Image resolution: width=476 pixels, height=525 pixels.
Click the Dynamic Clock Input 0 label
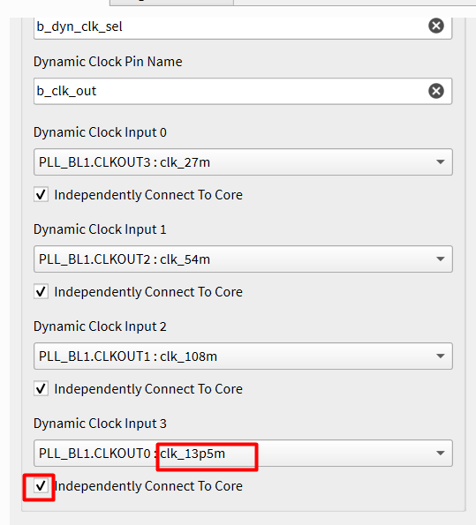pos(100,132)
